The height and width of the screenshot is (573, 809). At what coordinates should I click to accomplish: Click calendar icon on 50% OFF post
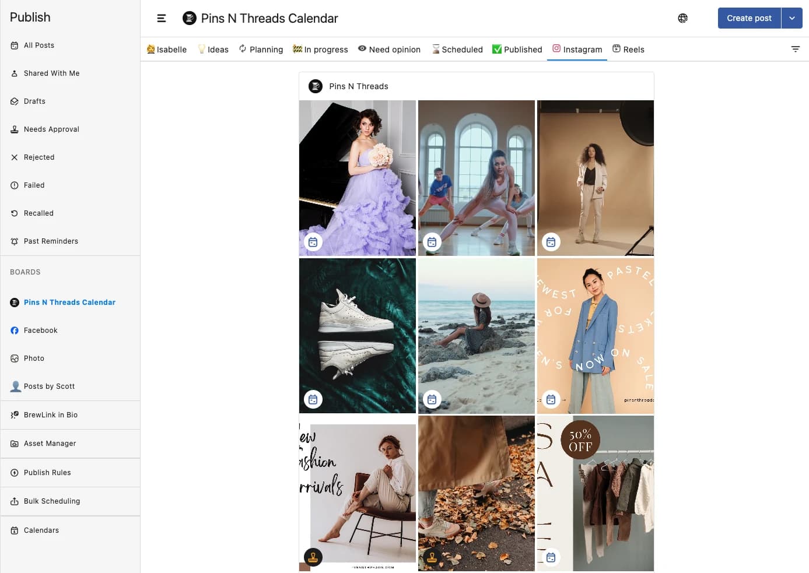point(551,557)
